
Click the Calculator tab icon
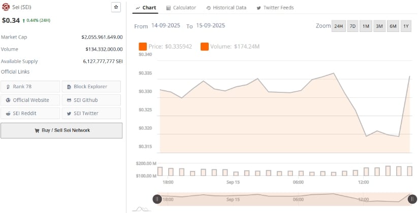click(x=168, y=8)
